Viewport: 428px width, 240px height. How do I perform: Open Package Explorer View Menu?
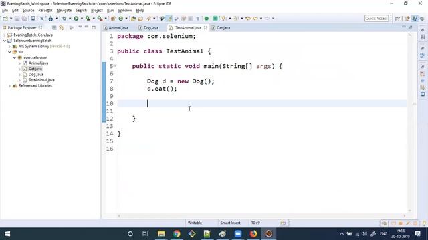pos(80,27)
